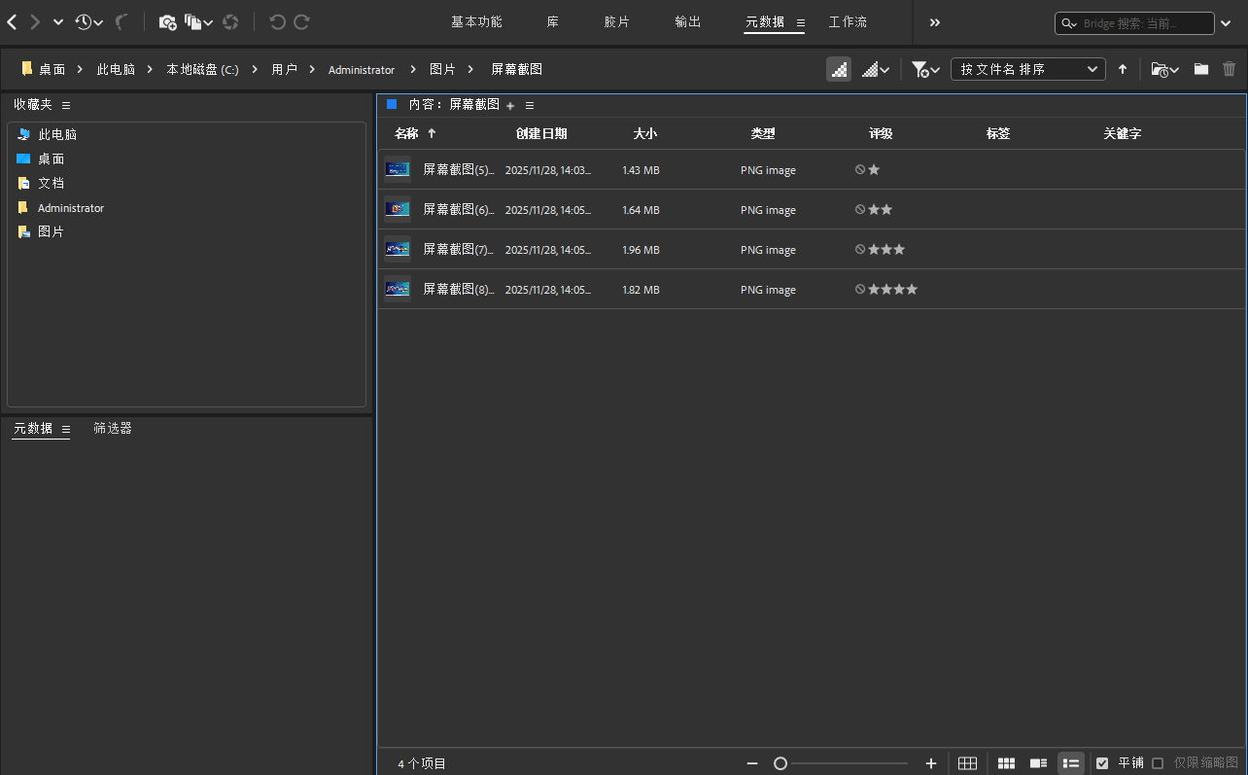This screenshot has width=1248, height=775.
Task: Click the thumbnail size slider handle
Action: 780,763
